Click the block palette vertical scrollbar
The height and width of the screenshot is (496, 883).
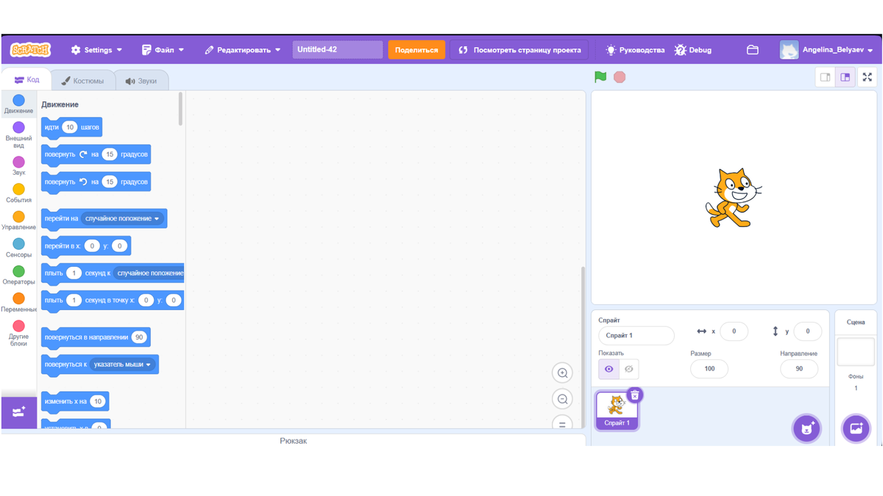[181, 109]
